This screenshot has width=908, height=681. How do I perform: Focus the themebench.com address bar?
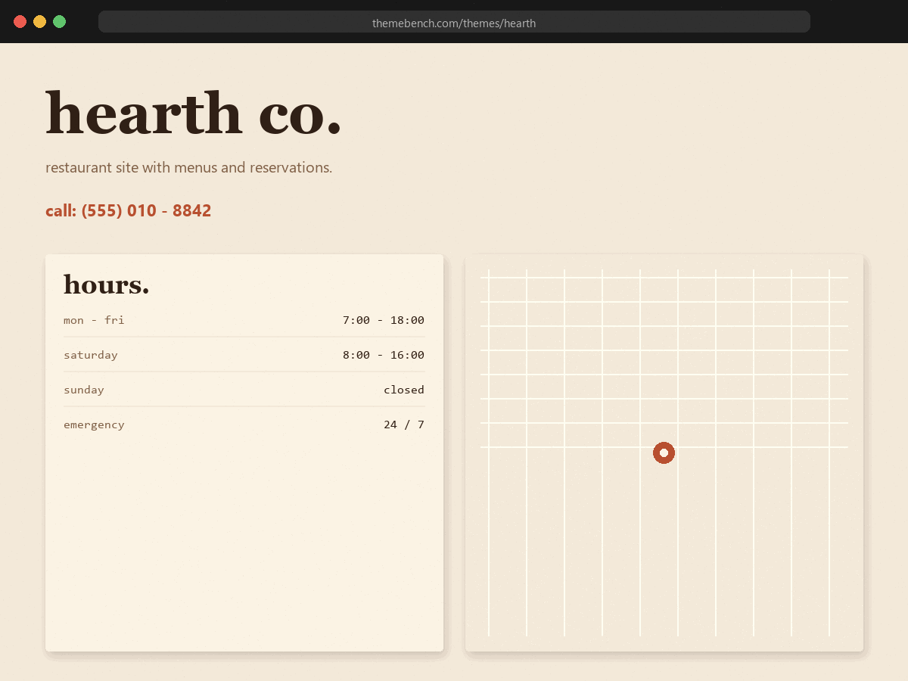454,22
